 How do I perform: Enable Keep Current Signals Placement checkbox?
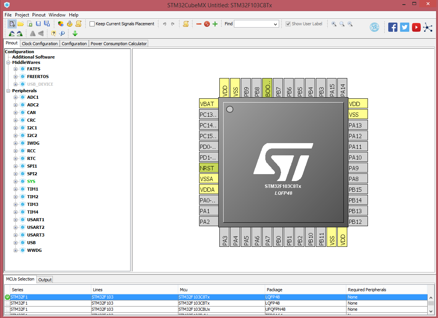[92, 24]
